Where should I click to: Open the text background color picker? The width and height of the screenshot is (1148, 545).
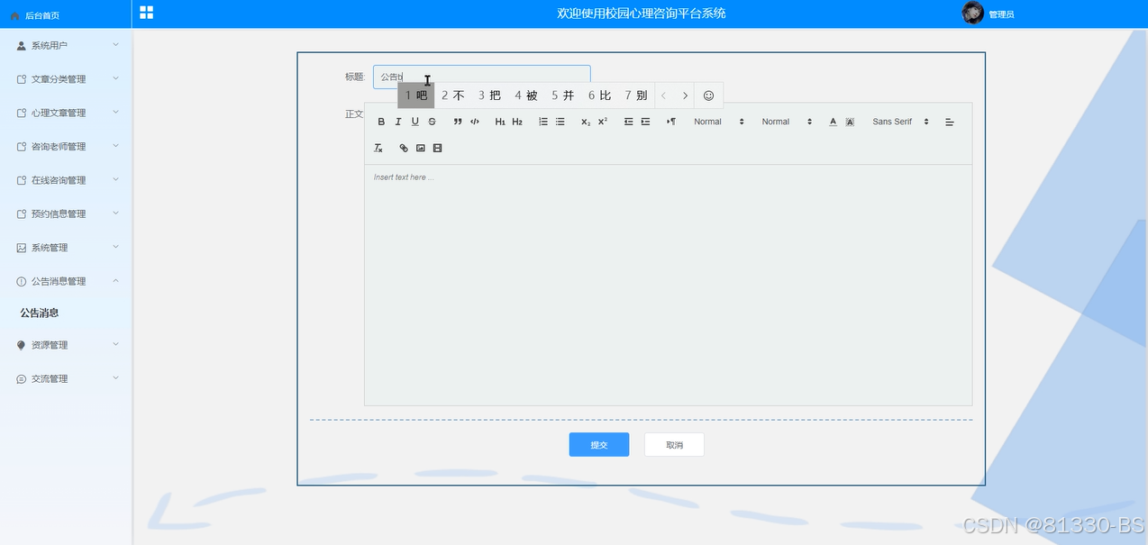850,122
